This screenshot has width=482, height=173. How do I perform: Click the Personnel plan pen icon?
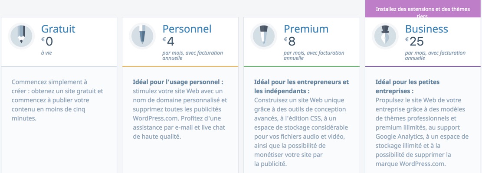tap(142, 36)
